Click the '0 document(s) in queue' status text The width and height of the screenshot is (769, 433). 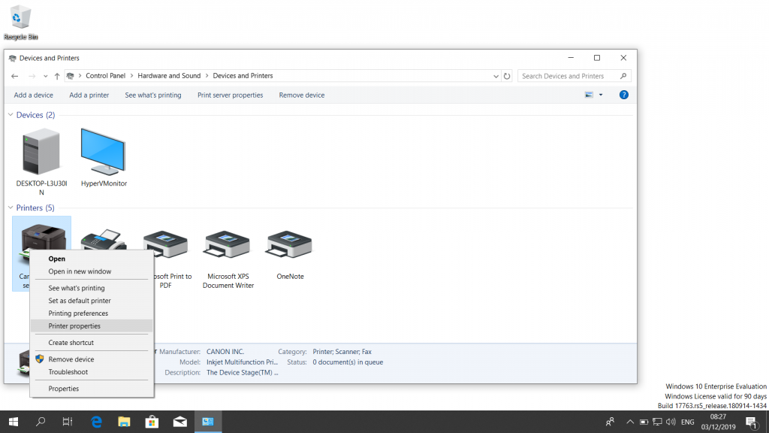(348, 362)
